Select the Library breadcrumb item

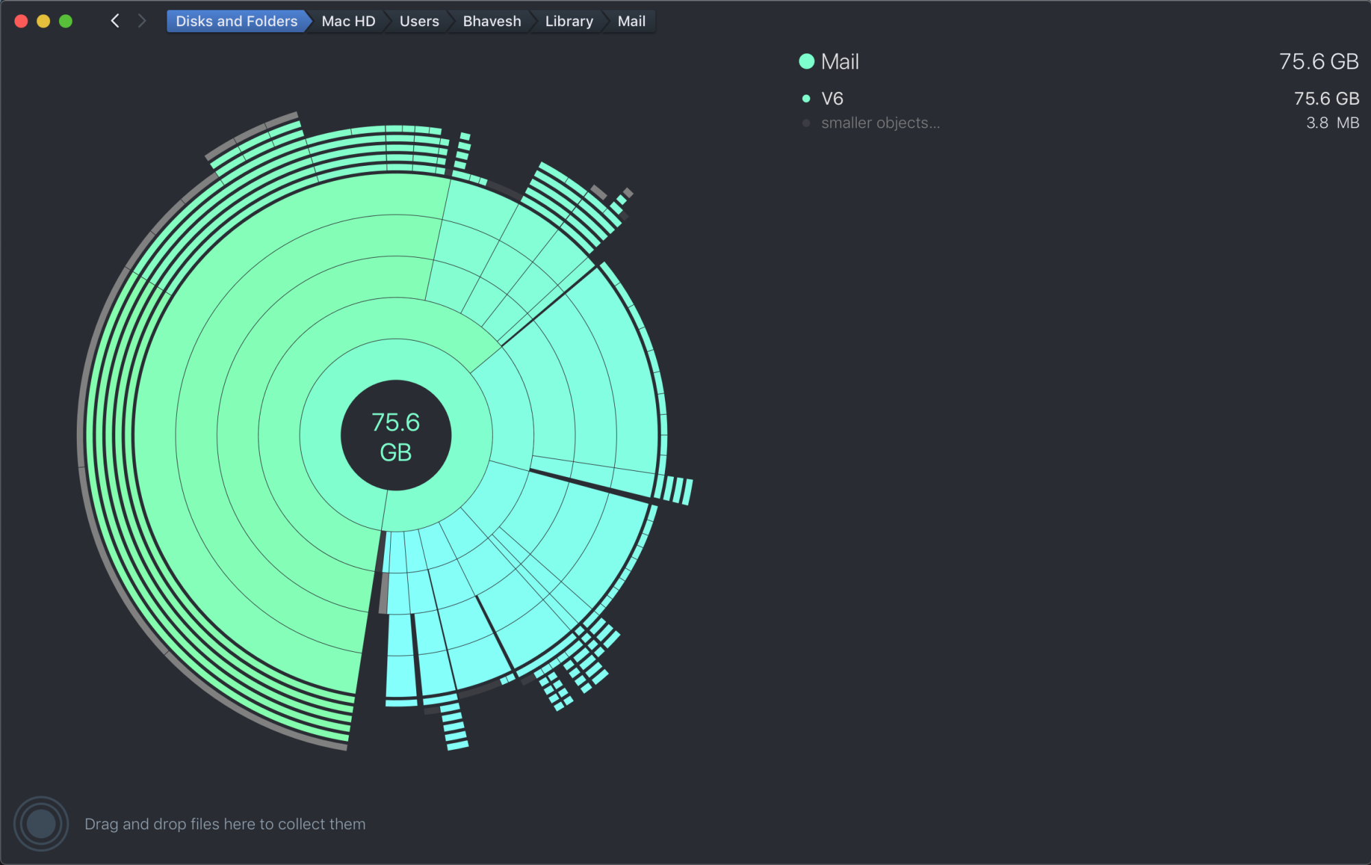[569, 21]
